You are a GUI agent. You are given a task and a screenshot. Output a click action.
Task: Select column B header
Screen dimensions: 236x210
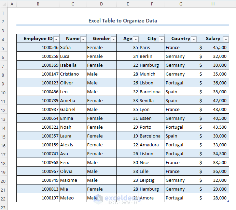pyautogui.click(x=38, y=4)
